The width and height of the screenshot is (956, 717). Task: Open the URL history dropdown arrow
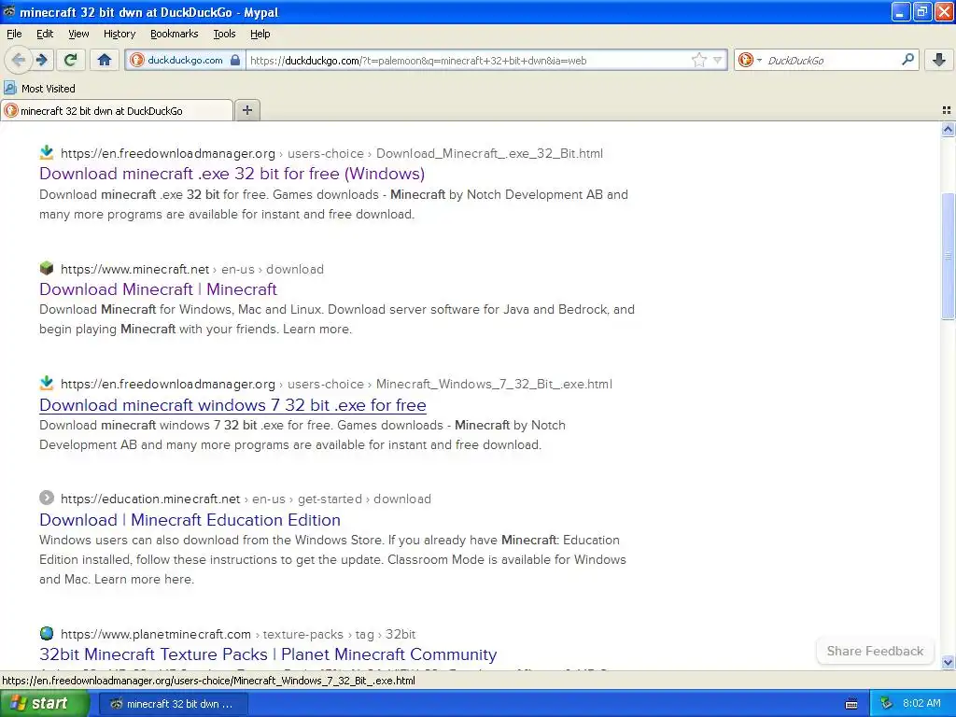[718, 60]
